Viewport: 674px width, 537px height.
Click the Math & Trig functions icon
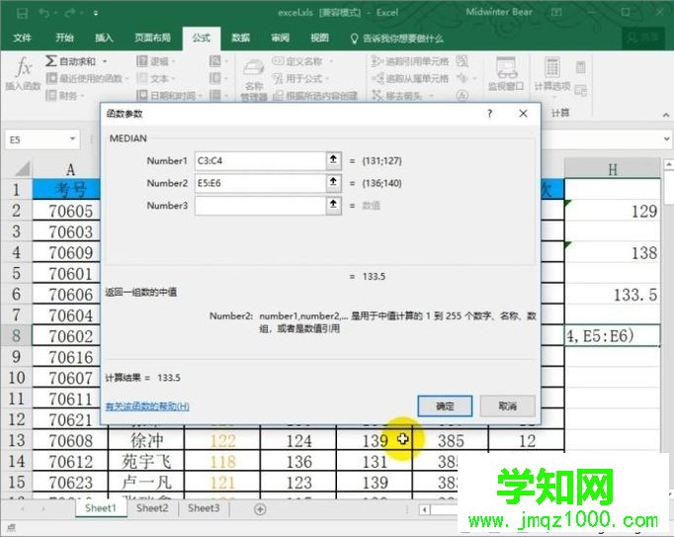214,78
